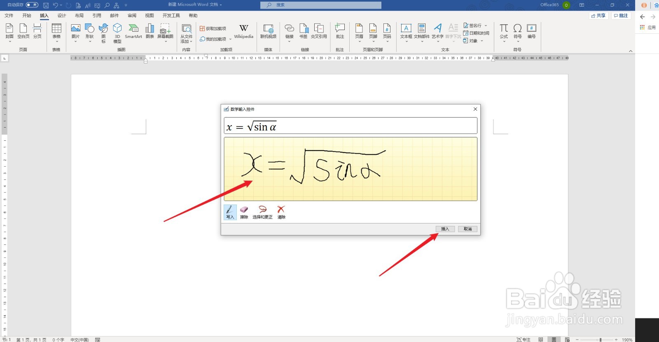Enable 专注 focus mode
Screen dimensions: 659x342
(523, 340)
